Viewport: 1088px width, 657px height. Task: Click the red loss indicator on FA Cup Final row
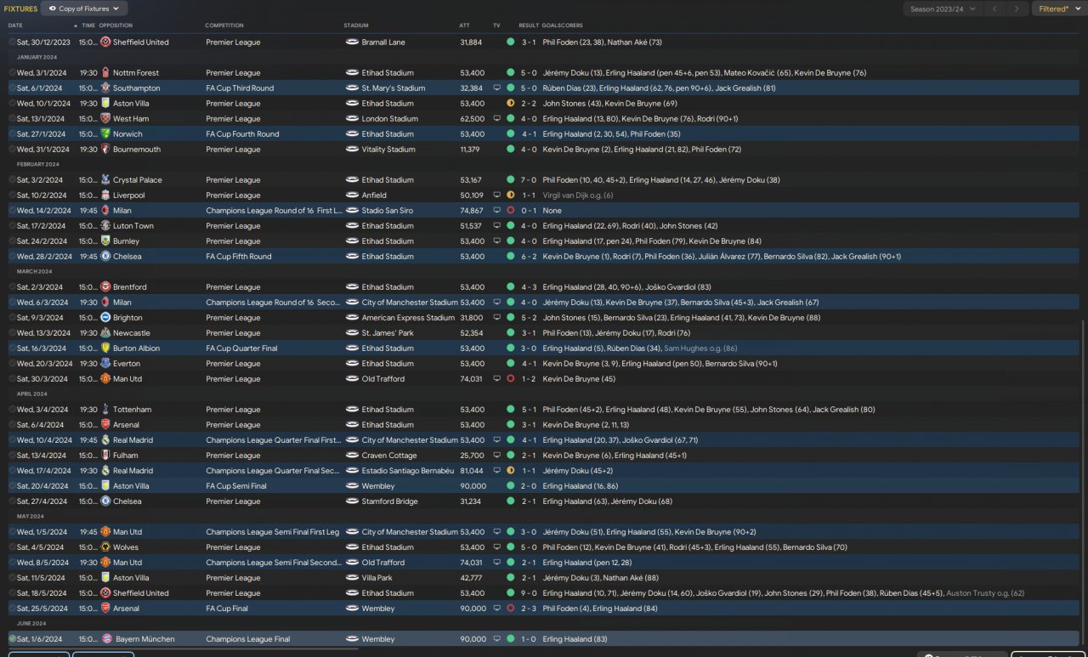point(510,609)
